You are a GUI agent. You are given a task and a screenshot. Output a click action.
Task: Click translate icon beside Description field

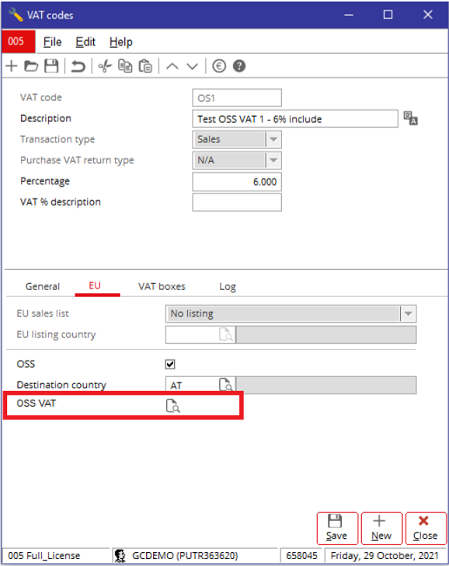[411, 118]
